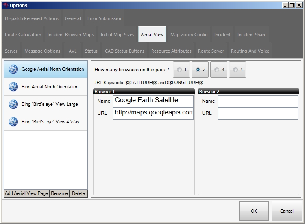The height and width of the screenshot is (224, 305).
Task: Click the URL Keywords hint text
Action: coord(148,83)
